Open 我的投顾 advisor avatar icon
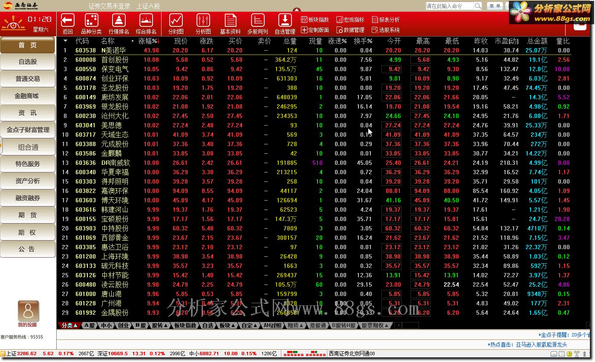This screenshot has width=595, height=362. (x=28, y=311)
